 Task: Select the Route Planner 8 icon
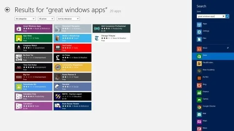coord(58,77)
